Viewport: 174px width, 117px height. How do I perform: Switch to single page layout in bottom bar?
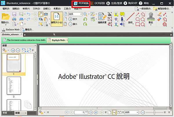109,112
